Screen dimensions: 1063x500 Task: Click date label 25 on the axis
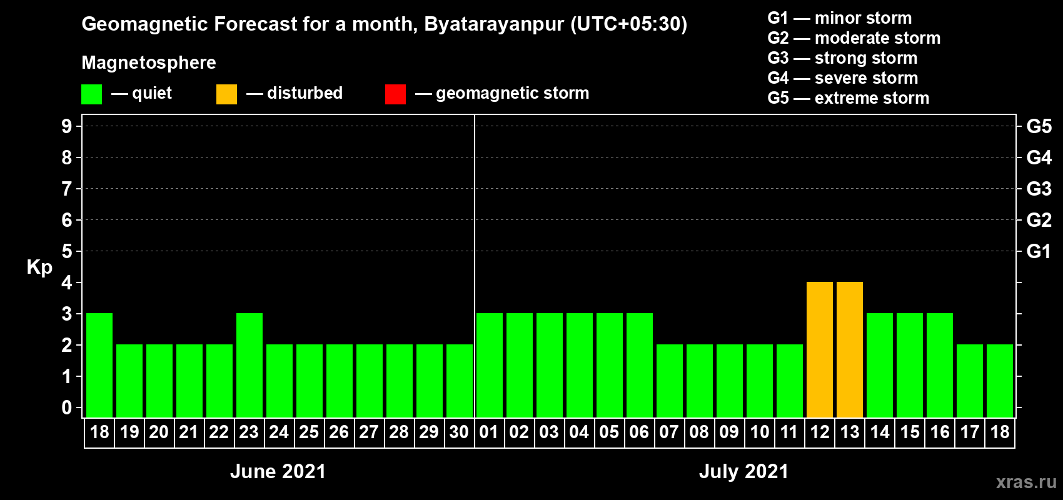click(309, 432)
